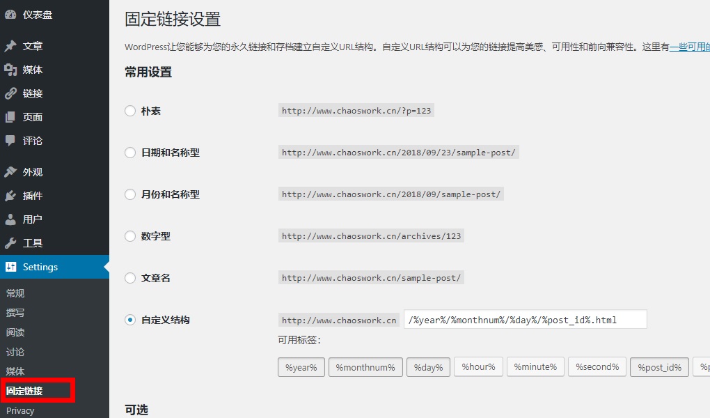This screenshot has height=418, width=710.
Task: Click the Dashboard gauge icon
Action: [10, 15]
